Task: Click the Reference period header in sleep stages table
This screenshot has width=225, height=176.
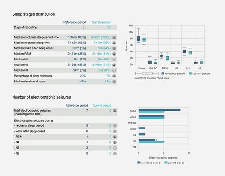Action: coord(75,22)
